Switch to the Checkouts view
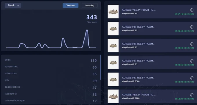The width and height of the screenshot is (197, 105). click(70, 5)
